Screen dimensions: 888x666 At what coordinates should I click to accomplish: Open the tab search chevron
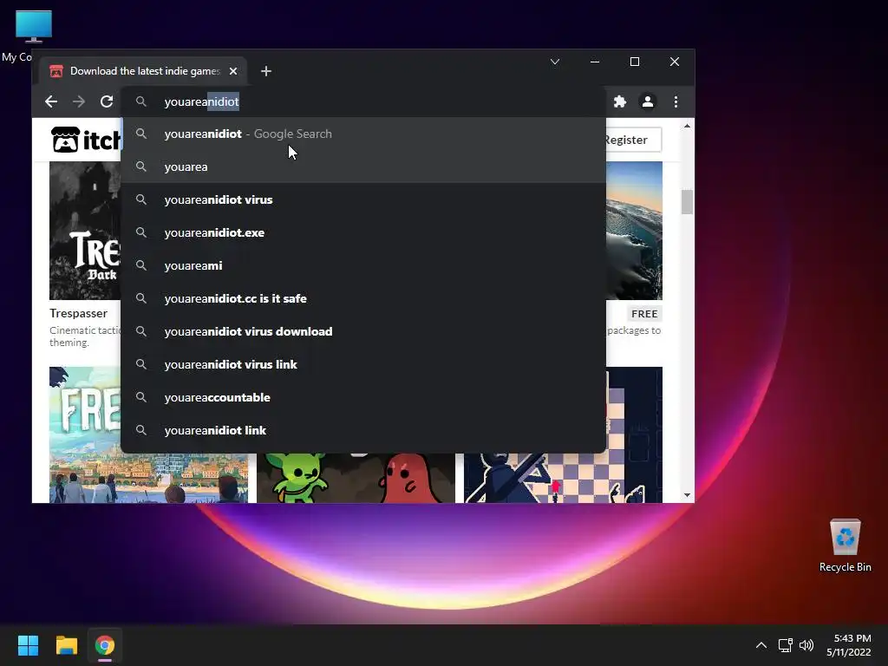555,62
